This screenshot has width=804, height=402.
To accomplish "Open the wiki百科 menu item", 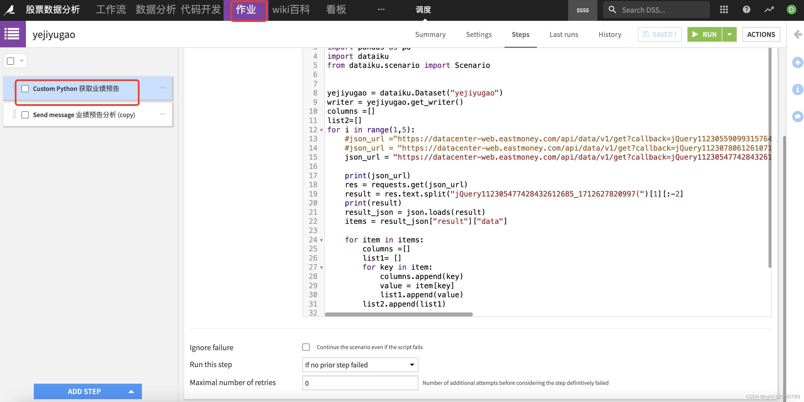I will (x=291, y=10).
